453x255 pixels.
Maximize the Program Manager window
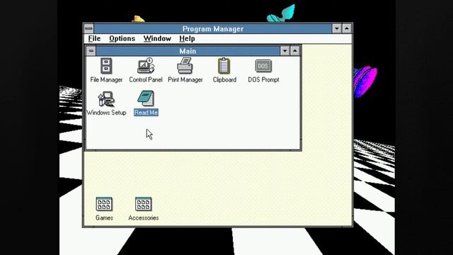pos(347,28)
